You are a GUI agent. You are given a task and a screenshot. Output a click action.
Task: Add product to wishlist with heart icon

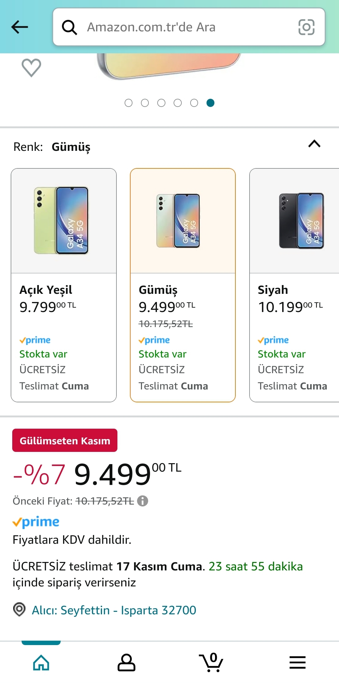[31, 67]
